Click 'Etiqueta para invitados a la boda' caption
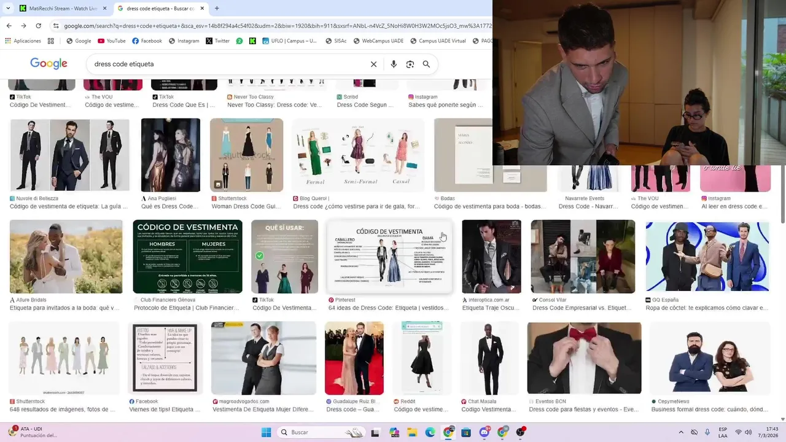The height and width of the screenshot is (442, 786). (64, 308)
